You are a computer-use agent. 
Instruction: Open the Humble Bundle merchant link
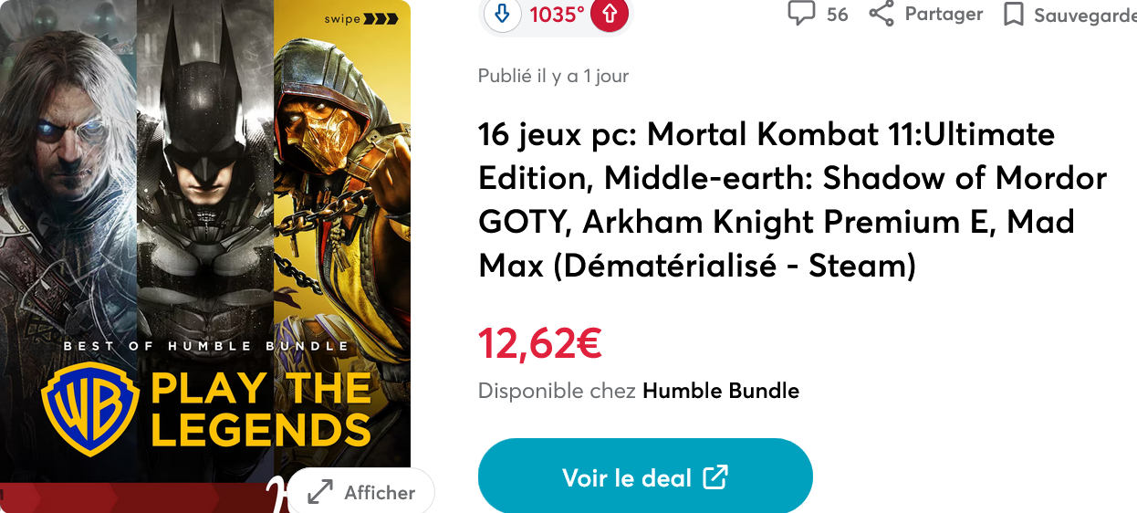[721, 391]
